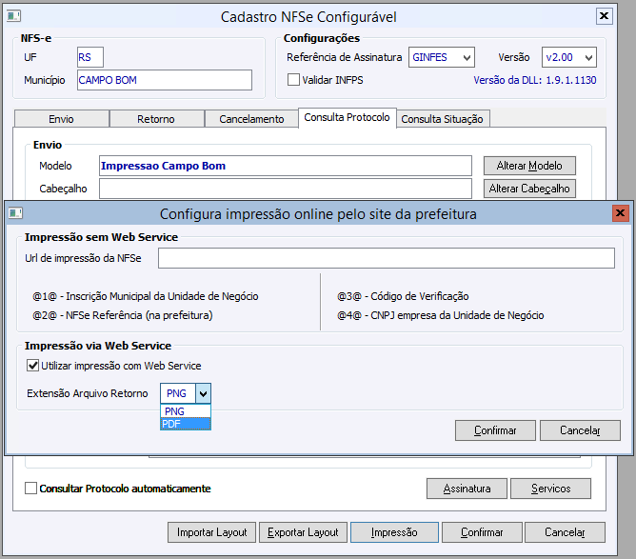Click Cancelar in Cadastro NFSe main window

tap(565, 532)
